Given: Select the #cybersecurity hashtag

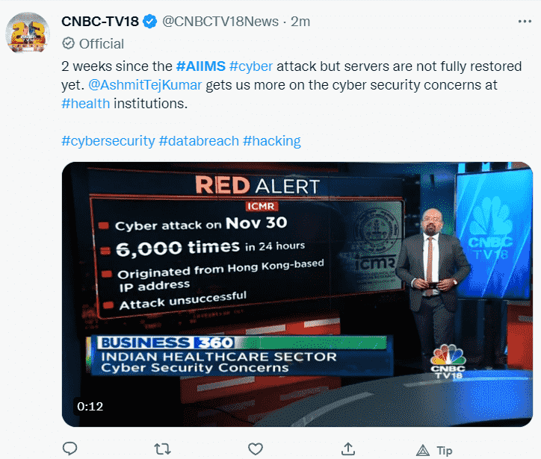Looking at the screenshot, I should coord(108,140).
